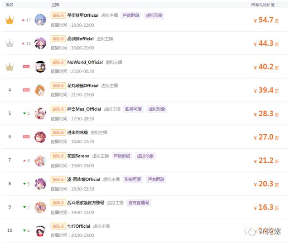Open the 进击的冰糖 streamer name link
The image size is (290, 244).
tap(77, 132)
